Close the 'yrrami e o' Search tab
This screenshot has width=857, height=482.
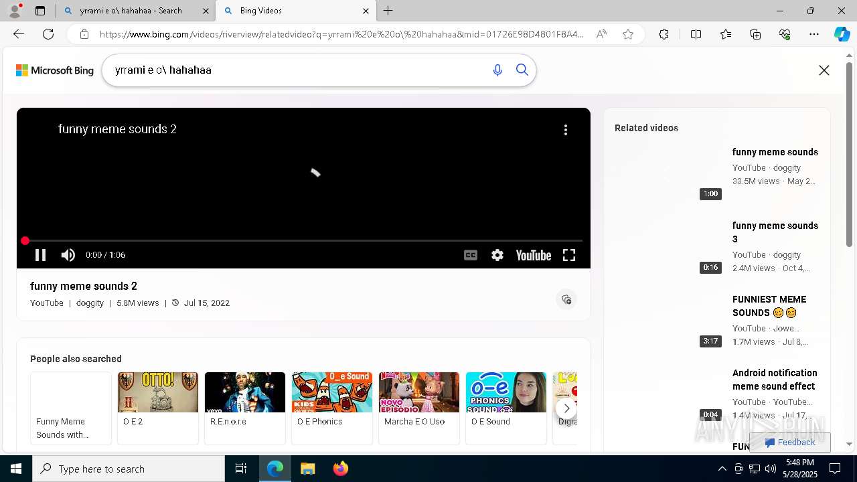(206, 11)
